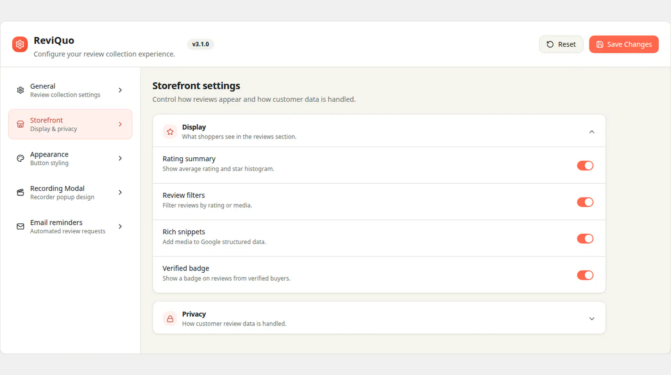Click "Add media to Google structured data." text
Screen dimensions: 671x375
(x=214, y=242)
